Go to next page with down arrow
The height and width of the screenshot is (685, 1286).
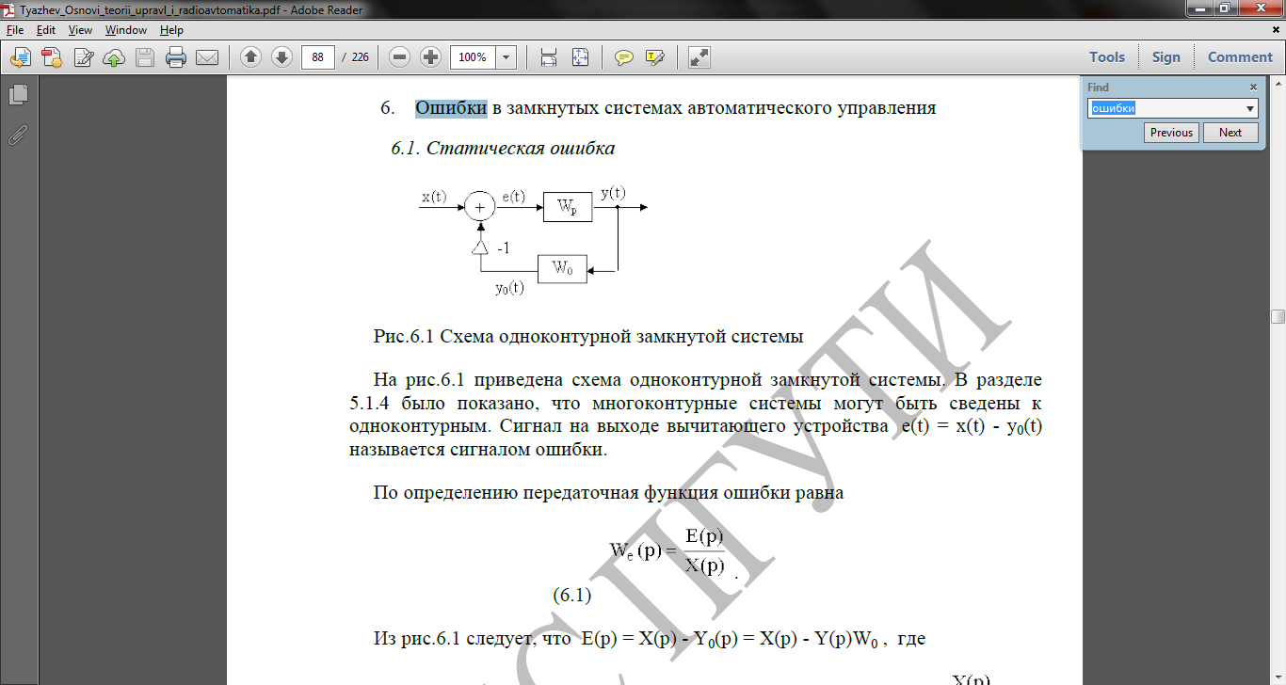(281, 57)
